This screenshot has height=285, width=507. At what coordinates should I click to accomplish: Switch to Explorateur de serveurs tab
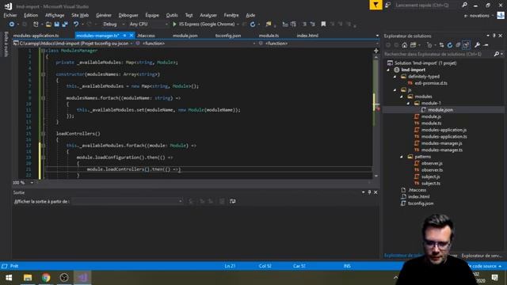(x=482, y=256)
